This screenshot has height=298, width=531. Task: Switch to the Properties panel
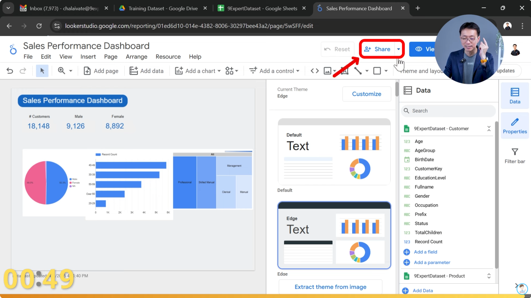click(515, 125)
